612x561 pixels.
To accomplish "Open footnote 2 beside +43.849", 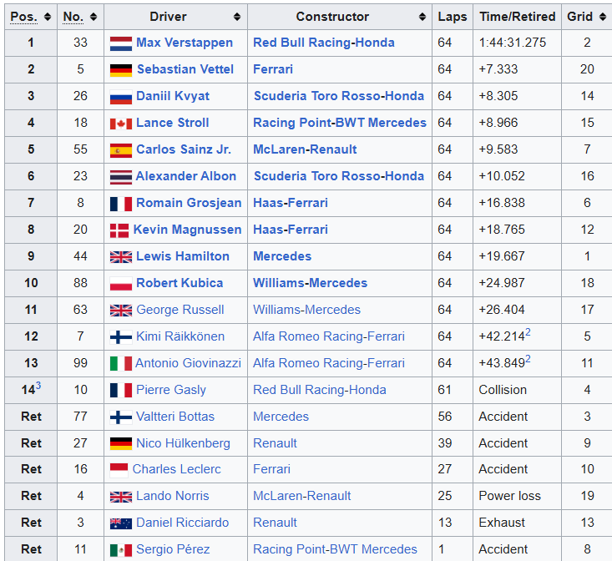I will point(528,359).
